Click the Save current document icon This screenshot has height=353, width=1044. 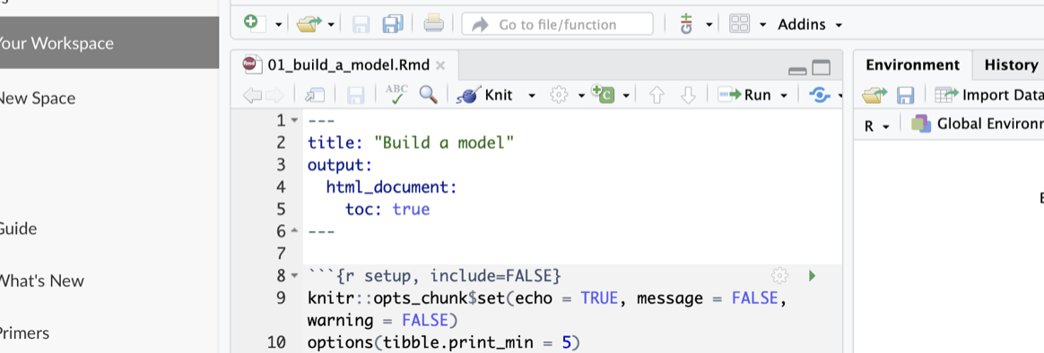point(361,24)
